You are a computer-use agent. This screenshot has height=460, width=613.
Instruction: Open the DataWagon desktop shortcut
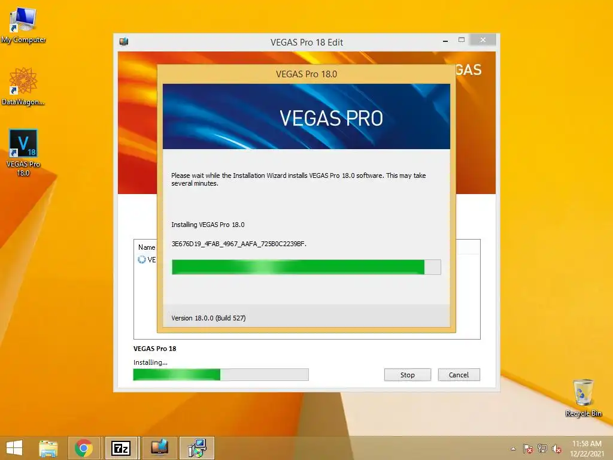click(23, 86)
